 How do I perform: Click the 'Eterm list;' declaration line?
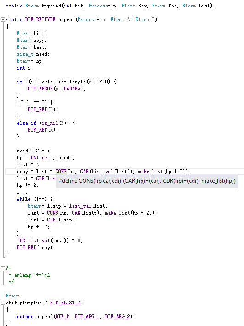pos(32,34)
